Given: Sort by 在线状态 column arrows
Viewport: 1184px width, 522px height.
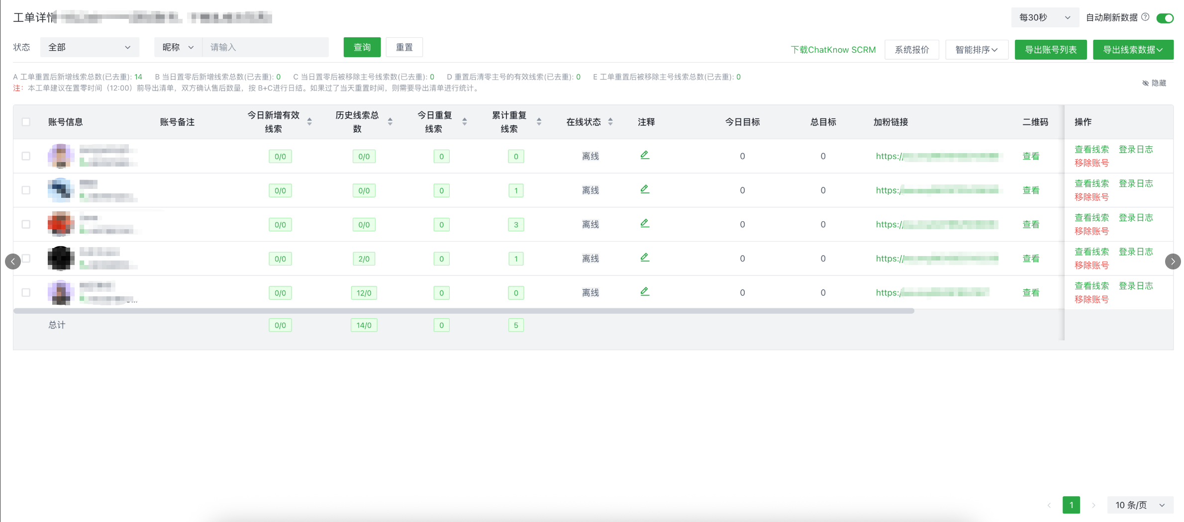Looking at the screenshot, I should (610, 122).
